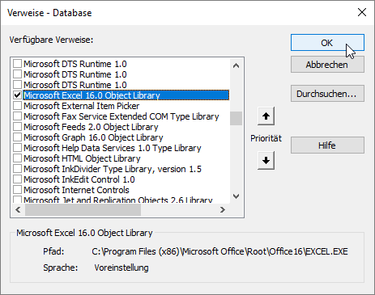Click the horizontal scrollbar left arrow
The image size is (375, 295).
coord(18,209)
